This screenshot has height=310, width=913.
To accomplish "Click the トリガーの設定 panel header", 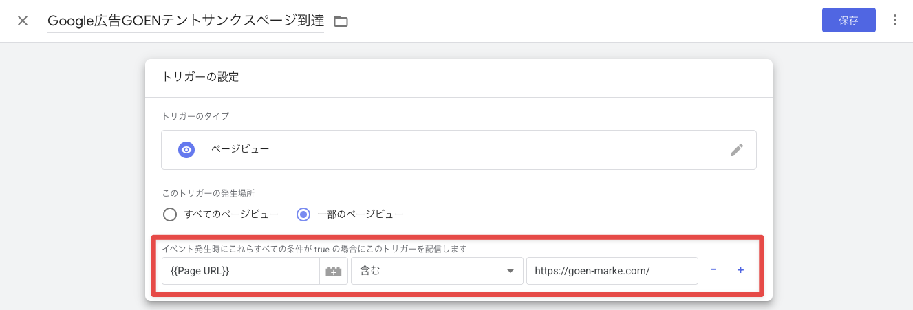I will pos(200,77).
